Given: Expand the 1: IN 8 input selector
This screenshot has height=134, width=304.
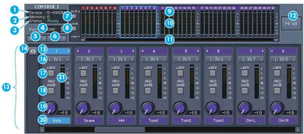Looking at the screenshot, I should [x=283, y=59].
